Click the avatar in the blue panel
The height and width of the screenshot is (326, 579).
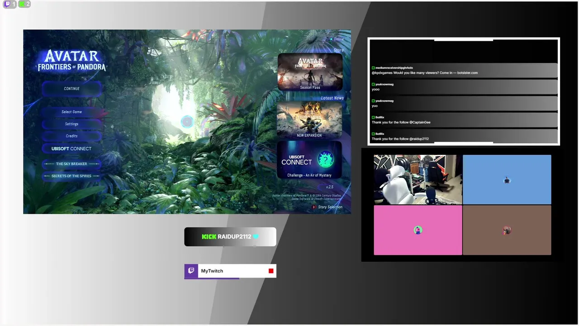click(507, 180)
